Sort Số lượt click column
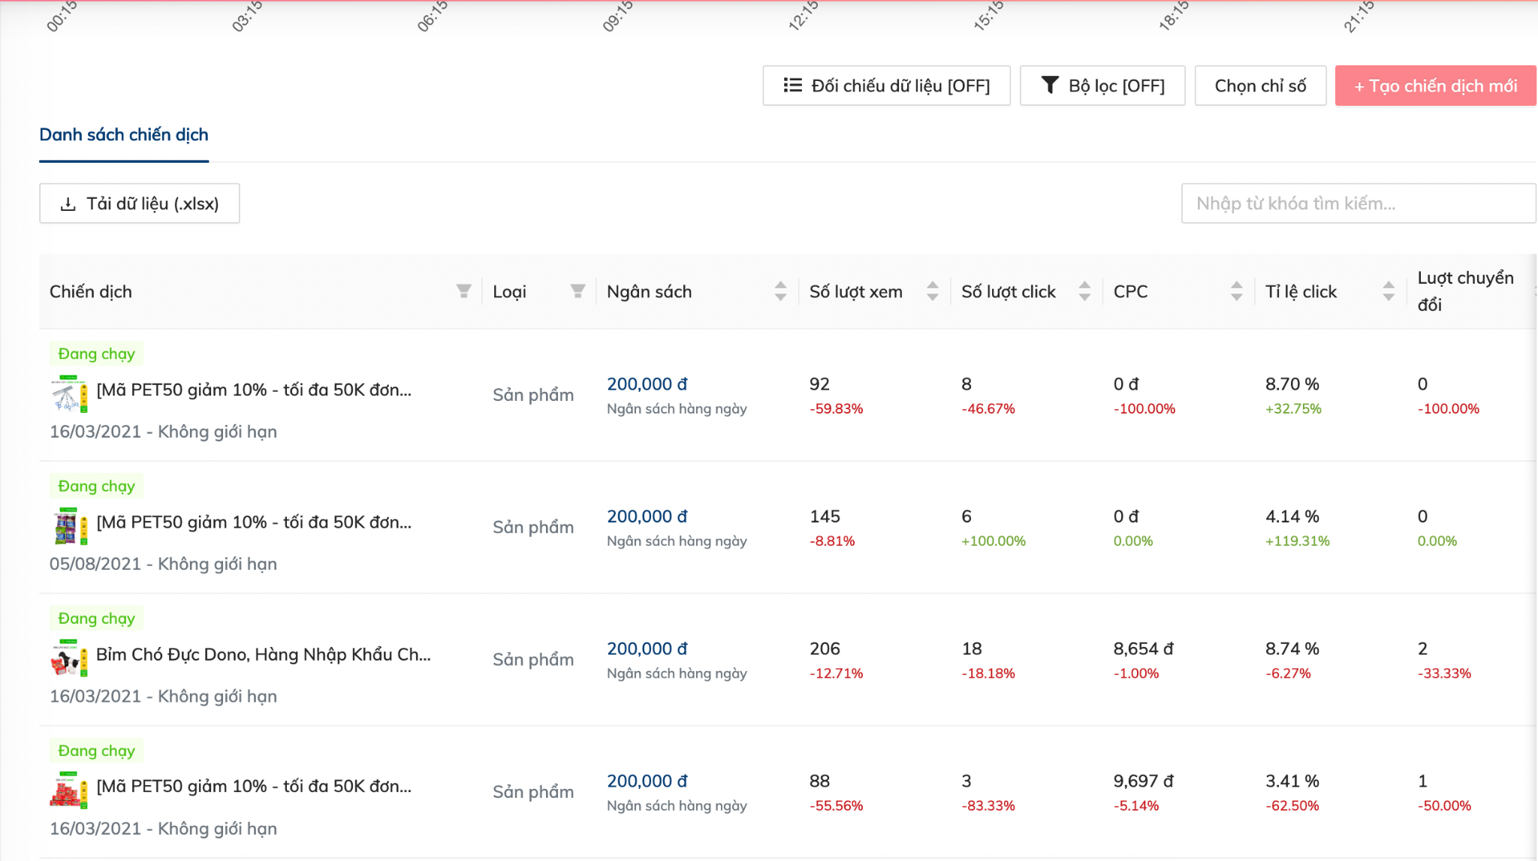The height and width of the screenshot is (861, 1538). point(1084,291)
